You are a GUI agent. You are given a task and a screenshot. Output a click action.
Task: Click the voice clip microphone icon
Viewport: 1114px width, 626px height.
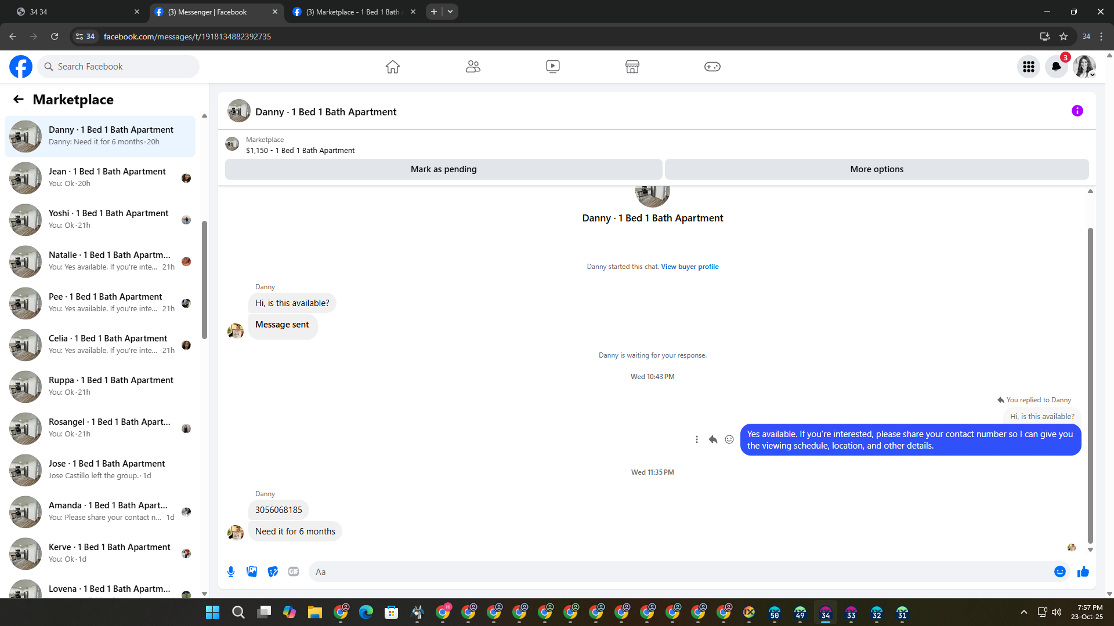231,572
